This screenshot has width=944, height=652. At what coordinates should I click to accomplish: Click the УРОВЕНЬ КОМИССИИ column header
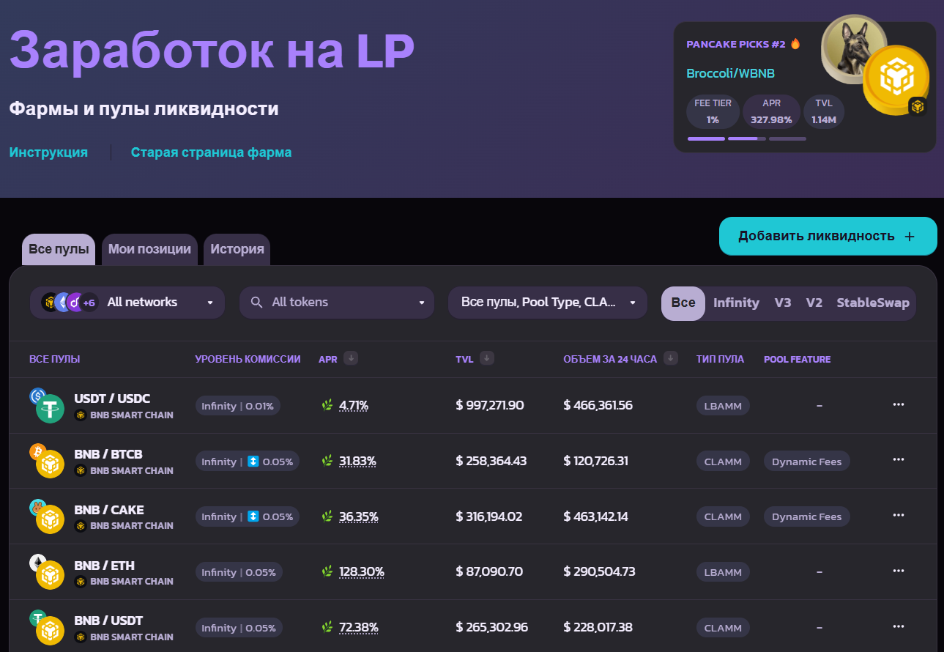[248, 359]
